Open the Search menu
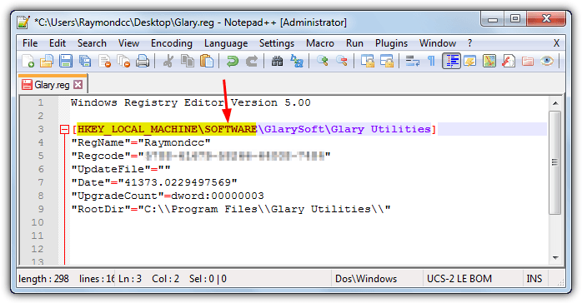 (x=92, y=43)
